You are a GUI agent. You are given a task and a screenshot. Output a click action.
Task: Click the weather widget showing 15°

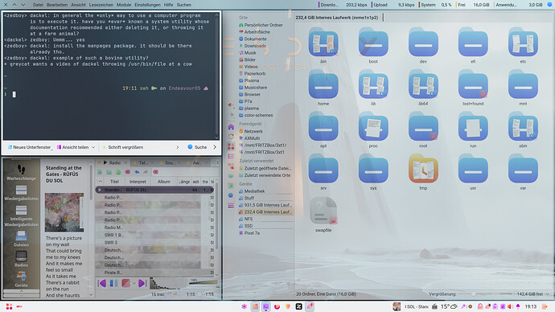click(449, 306)
